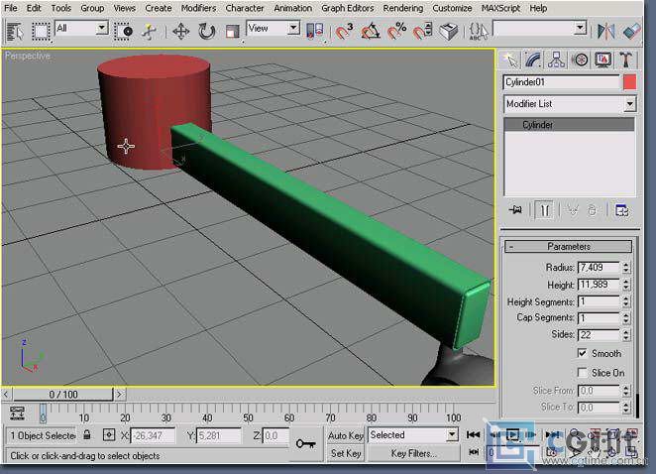Open the Rendering menu
The image size is (656, 474).
403,8
